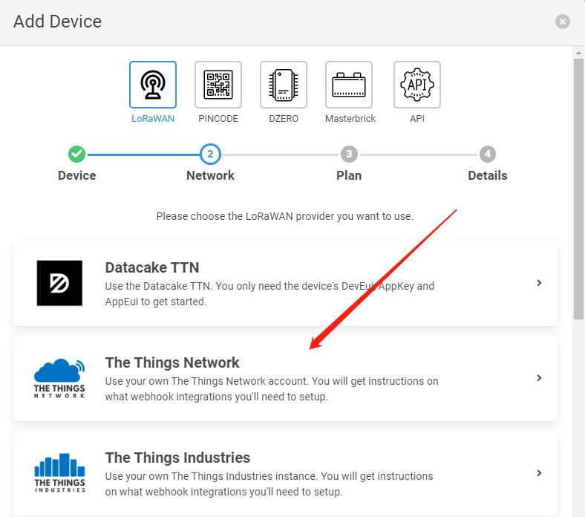Jump to step 3 Plan circle
The width and height of the screenshot is (585, 517).
[x=349, y=155]
